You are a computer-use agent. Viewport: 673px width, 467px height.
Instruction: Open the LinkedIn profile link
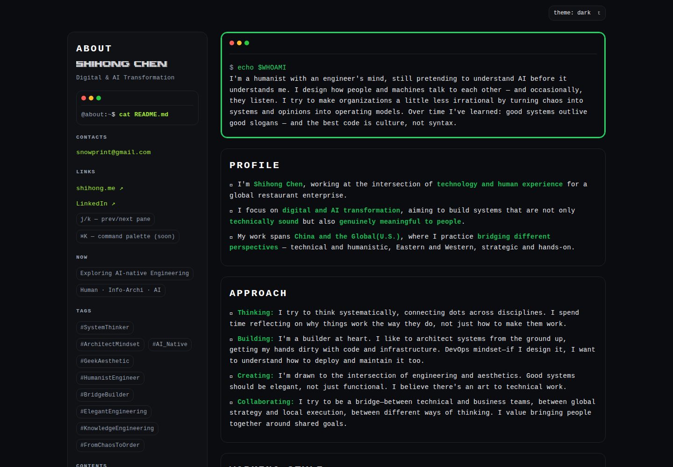pos(95,204)
